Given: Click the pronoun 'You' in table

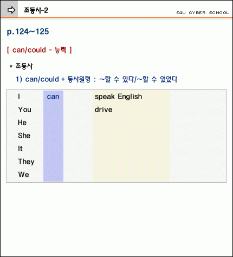Looking at the screenshot, I should click(x=25, y=110).
